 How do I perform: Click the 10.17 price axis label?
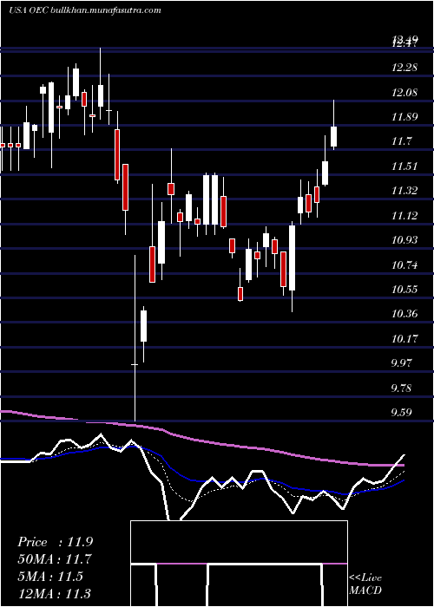404,339
